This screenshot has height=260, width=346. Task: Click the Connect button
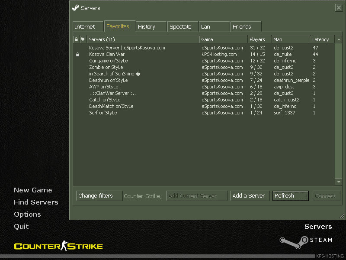(326, 196)
